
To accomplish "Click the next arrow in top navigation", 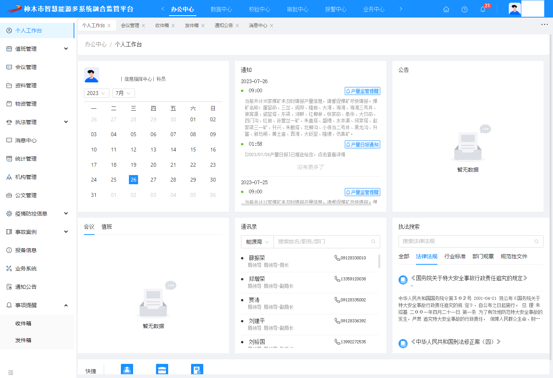I will click(401, 9).
